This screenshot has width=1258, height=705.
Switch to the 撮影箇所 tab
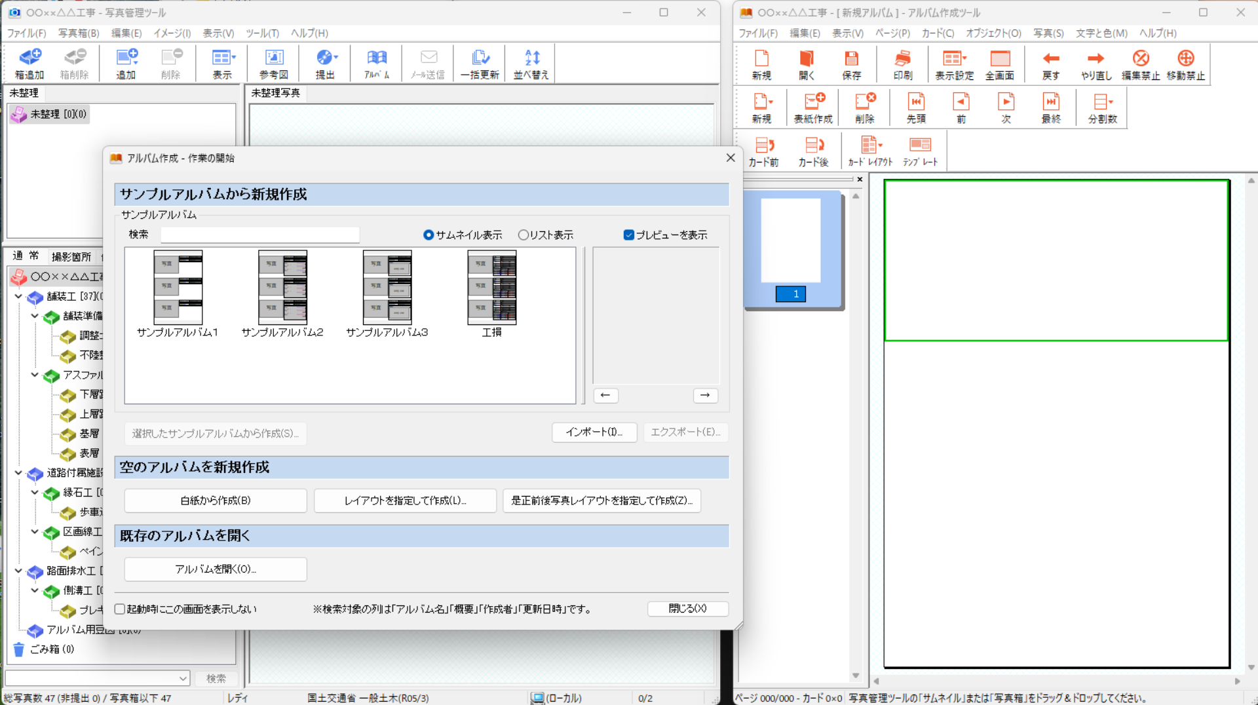72,256
